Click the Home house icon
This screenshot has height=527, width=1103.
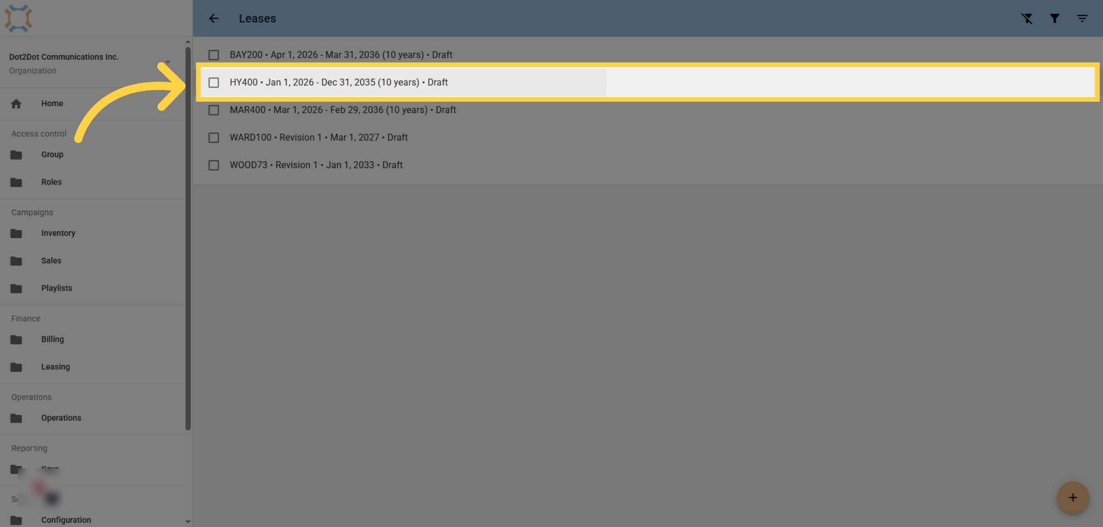pos(16,104)
